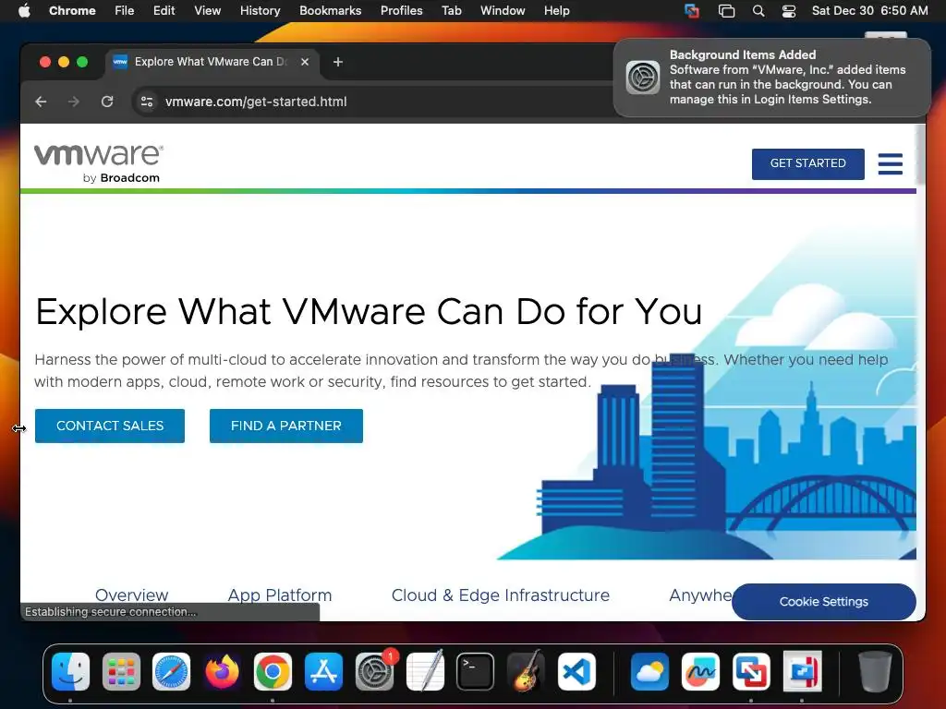Viewport: 946px width, 709px height.
Task: Open Cookie Settings
Action: click(823, 601)
